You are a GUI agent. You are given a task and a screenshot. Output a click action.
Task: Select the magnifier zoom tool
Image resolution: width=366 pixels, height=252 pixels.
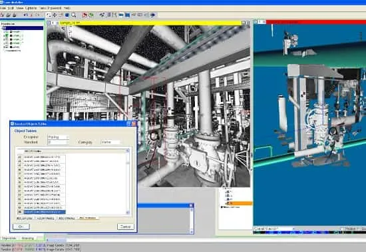(74, 15)
